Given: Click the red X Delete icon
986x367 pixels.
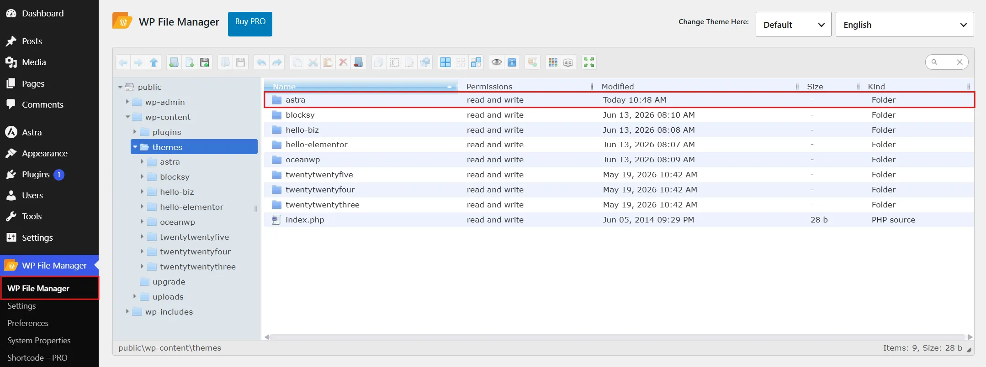Looking at the screenshot, I should coord(343,62).
